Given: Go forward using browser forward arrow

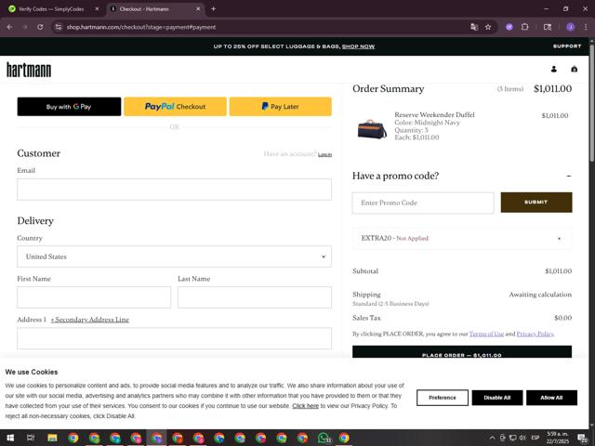Looking at the screenshot, I should pos(25,27).
